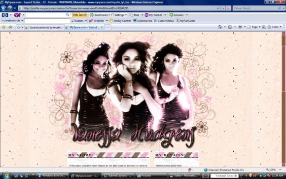Click the Favorites Center star icon
The width and height of the screenshot is (286, 179).
click(x=3, y=27)
